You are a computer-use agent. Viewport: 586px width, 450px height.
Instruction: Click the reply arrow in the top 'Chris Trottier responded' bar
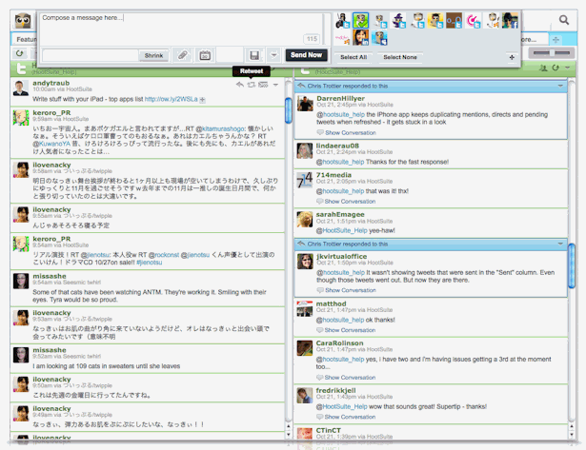click(301, 86)
